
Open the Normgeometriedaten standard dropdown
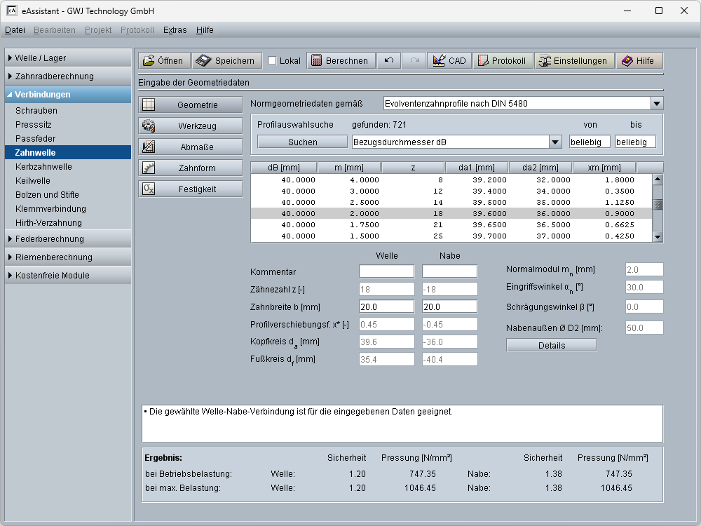coord(656,104)
